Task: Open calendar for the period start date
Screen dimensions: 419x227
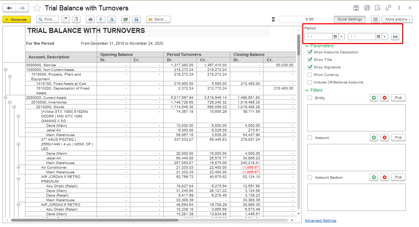Action: pos(335,37)
